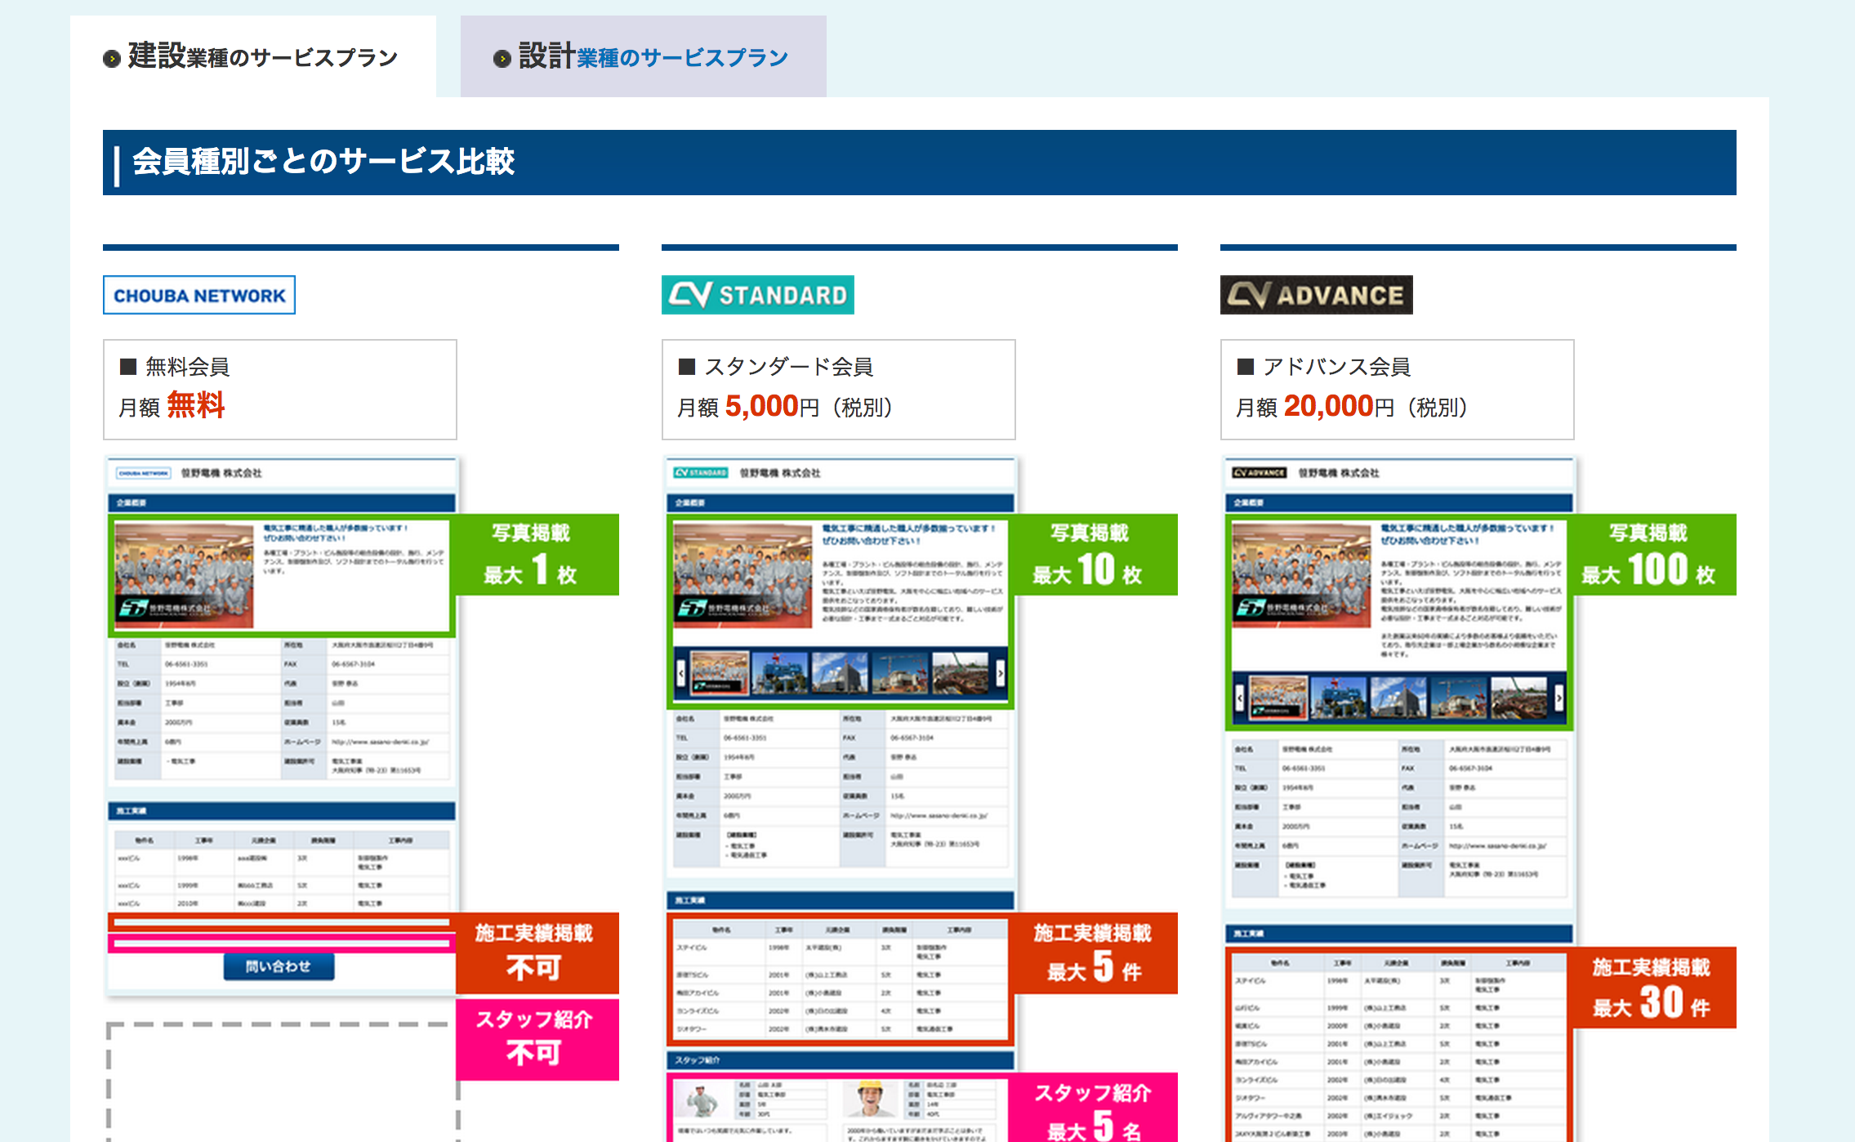Select the 無料会員 plan box

click(x=280, y=390)
